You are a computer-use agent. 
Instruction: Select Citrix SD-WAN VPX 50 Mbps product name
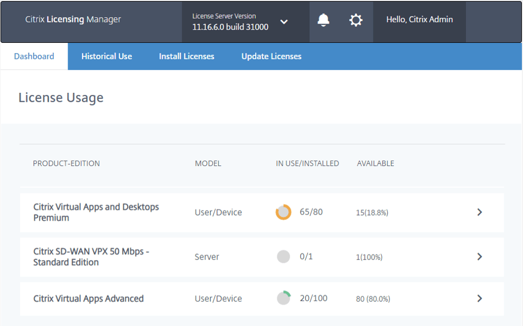[91, 257]
